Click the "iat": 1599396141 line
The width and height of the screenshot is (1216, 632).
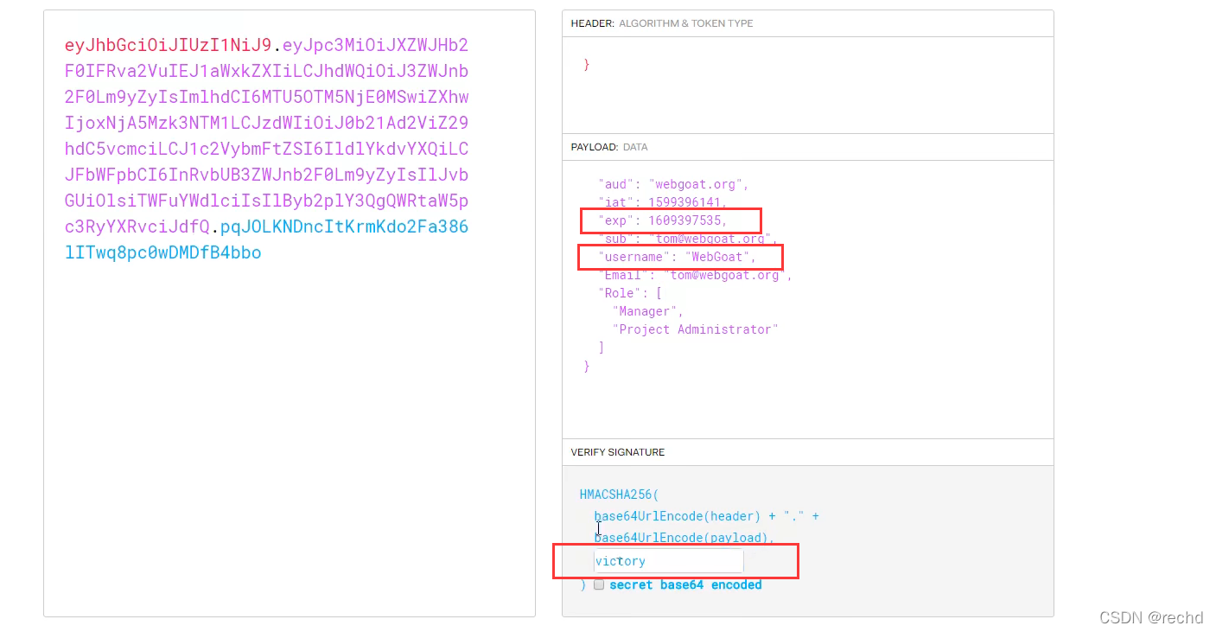663,202
